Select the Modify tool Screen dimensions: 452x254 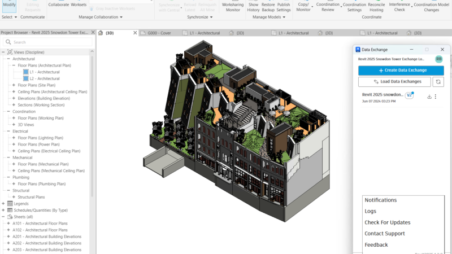(x=9, y=6)
